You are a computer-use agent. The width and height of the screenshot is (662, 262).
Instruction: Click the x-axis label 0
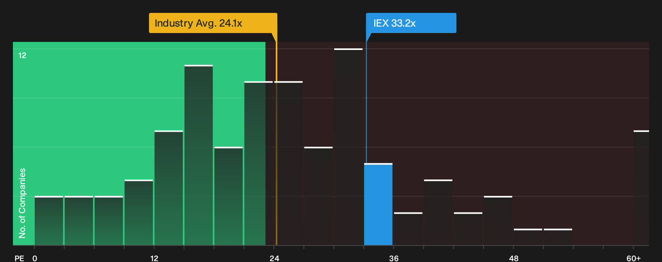click(x=35, y=258)
